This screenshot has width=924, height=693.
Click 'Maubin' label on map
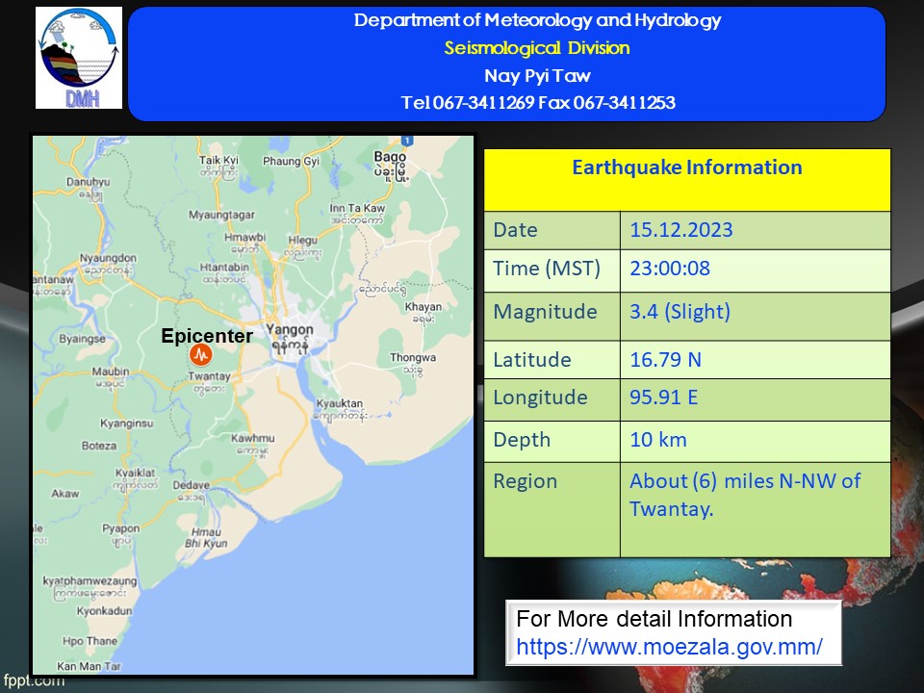click(110, 372)
